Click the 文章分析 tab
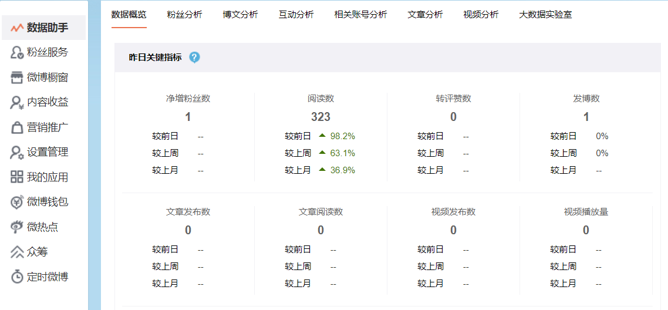 pyautogui.click(x=425, y=15)
